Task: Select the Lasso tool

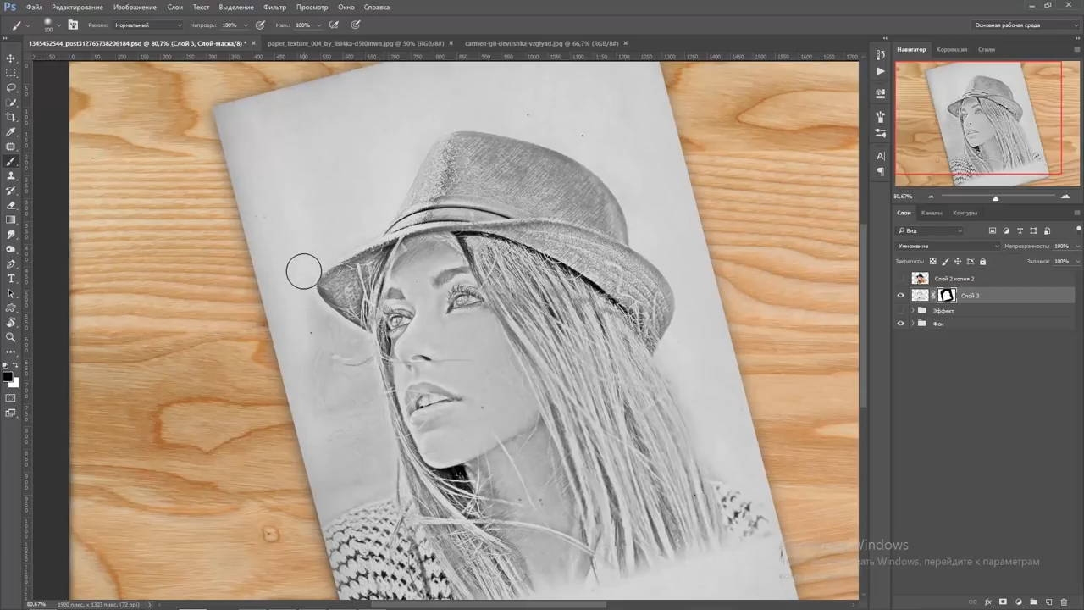Action: 11,88
